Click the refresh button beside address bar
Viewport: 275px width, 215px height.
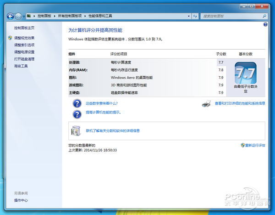coord(195,16)
